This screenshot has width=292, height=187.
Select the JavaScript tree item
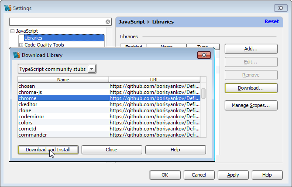[27, 31]
